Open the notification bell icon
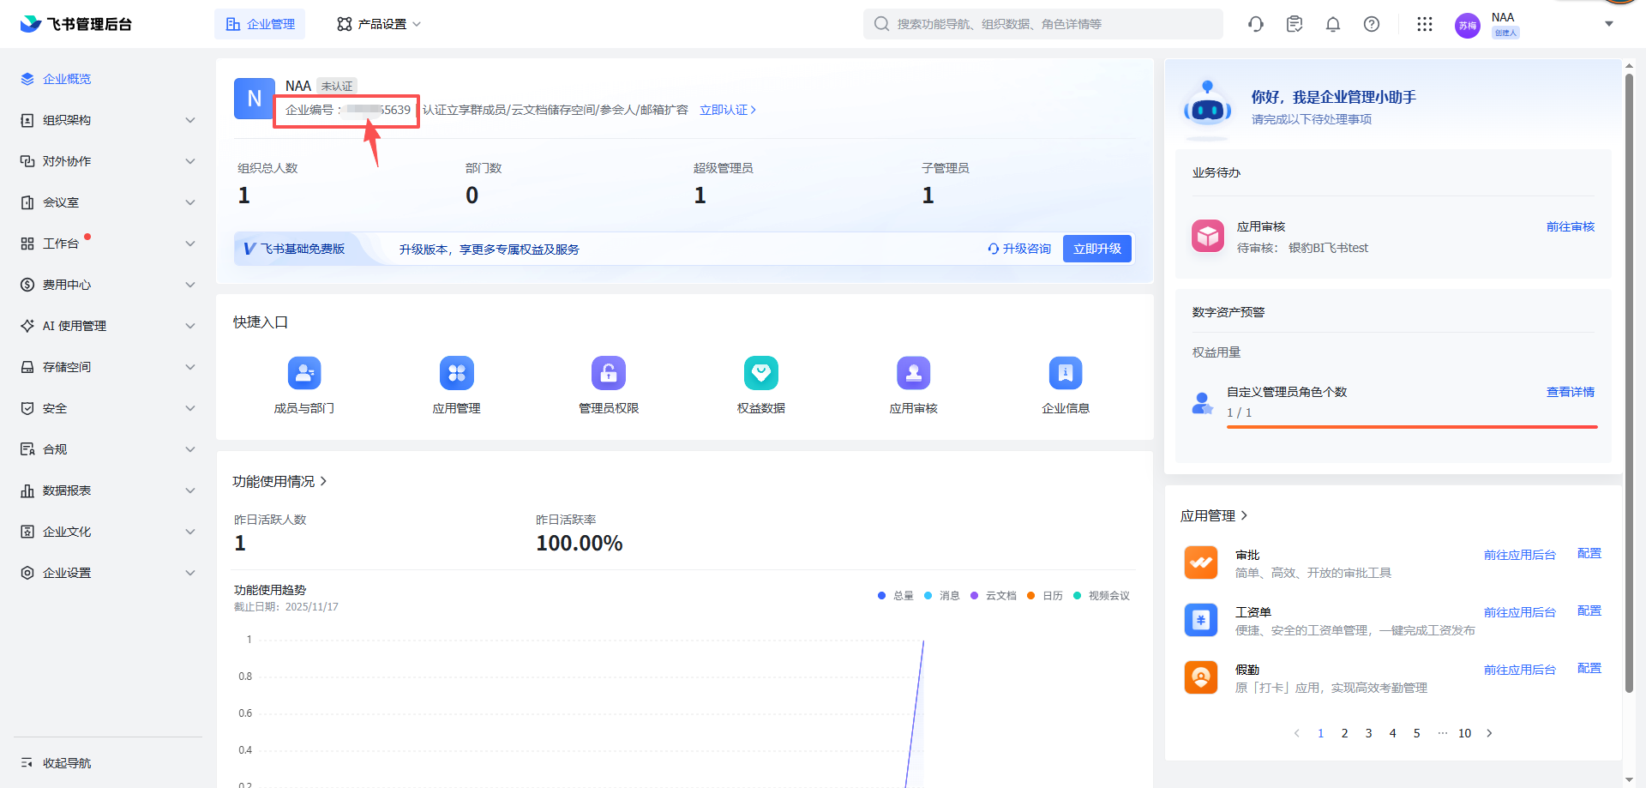Image resolution: width=1646 pixels, height=788 pixels. [x=1332, y=24]
